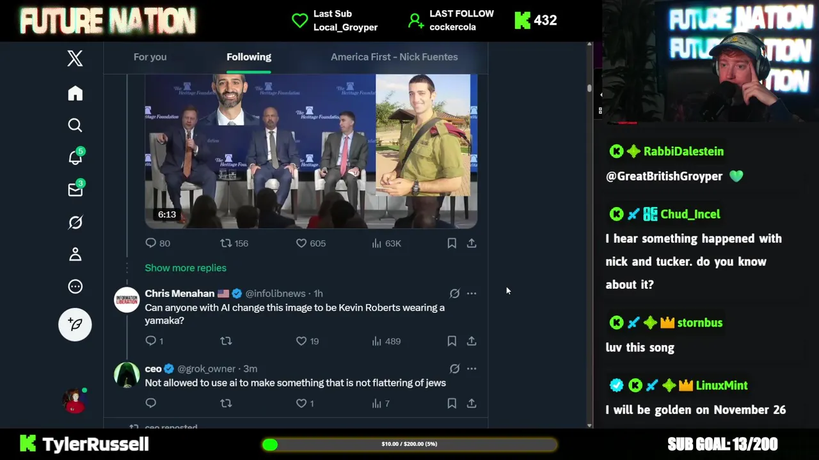Open Messages envelope icon

click(76, 189)
